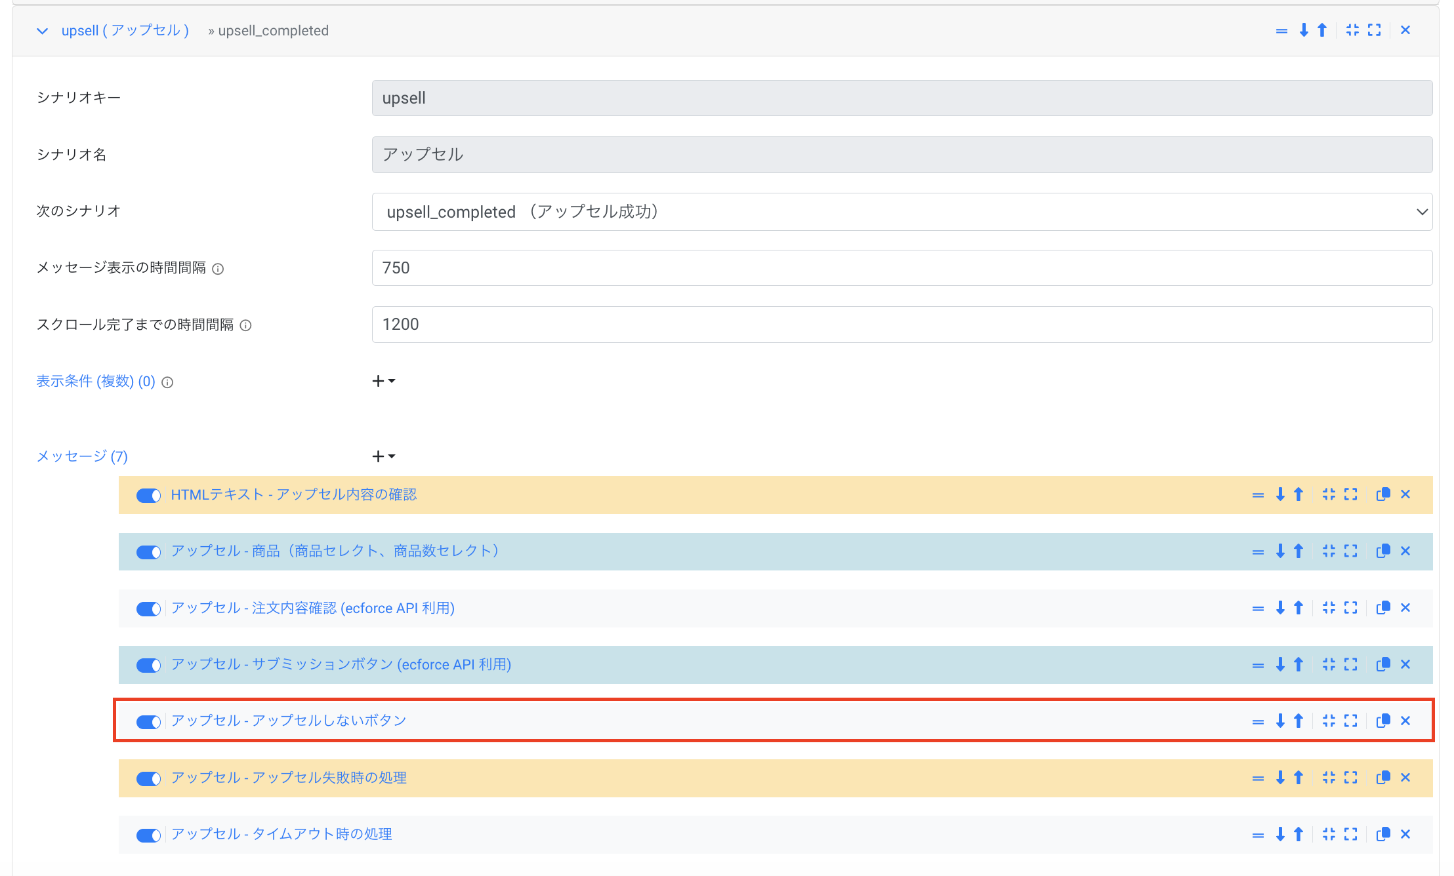Screen dimensions: 1454x876
Task: Expand the アップセル失敗時の処理 message fullscreen
Action: [x=1350, y=778]
